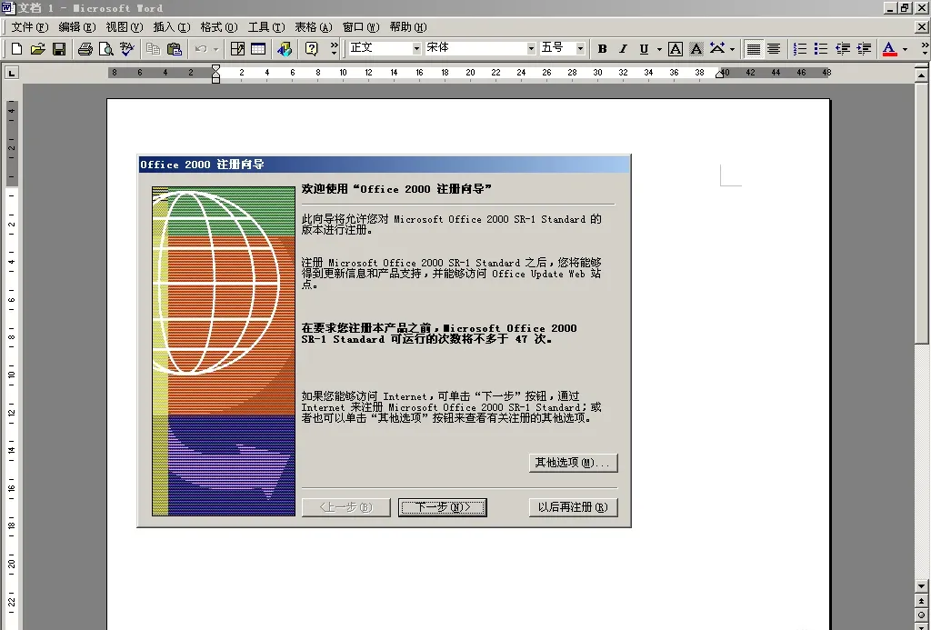Viewport: 931px width, 630px height.
Task: Create a new blank document
Action: (16, 49)
